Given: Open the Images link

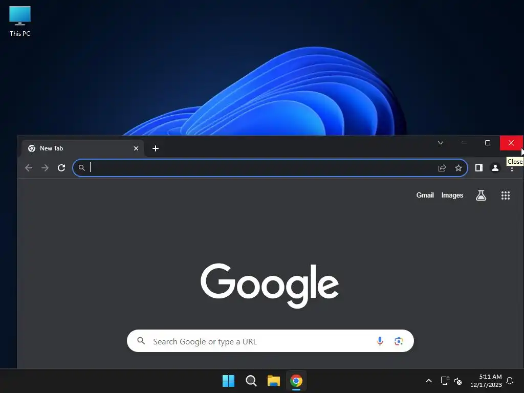Looking at the screenshot, I should (452, 195).
